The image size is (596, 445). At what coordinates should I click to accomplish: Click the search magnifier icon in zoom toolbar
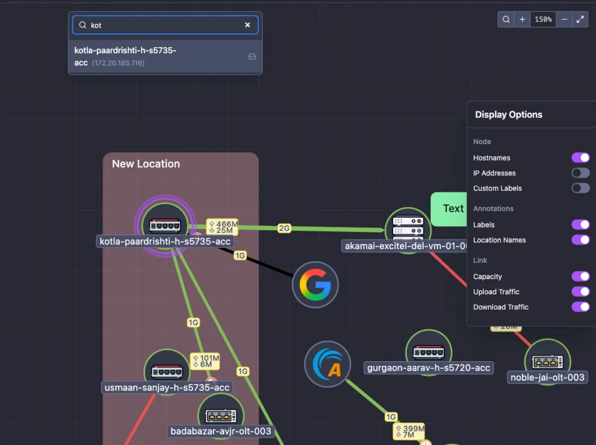(506, 20)
